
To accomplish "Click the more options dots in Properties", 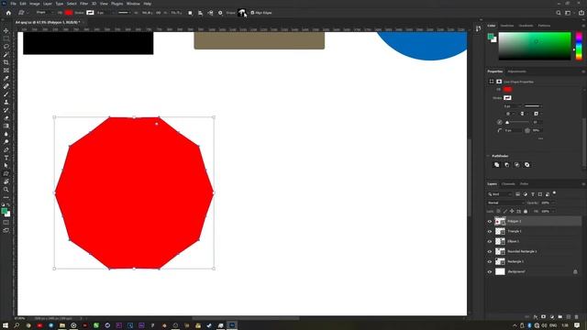I will (x=540, y=138).
